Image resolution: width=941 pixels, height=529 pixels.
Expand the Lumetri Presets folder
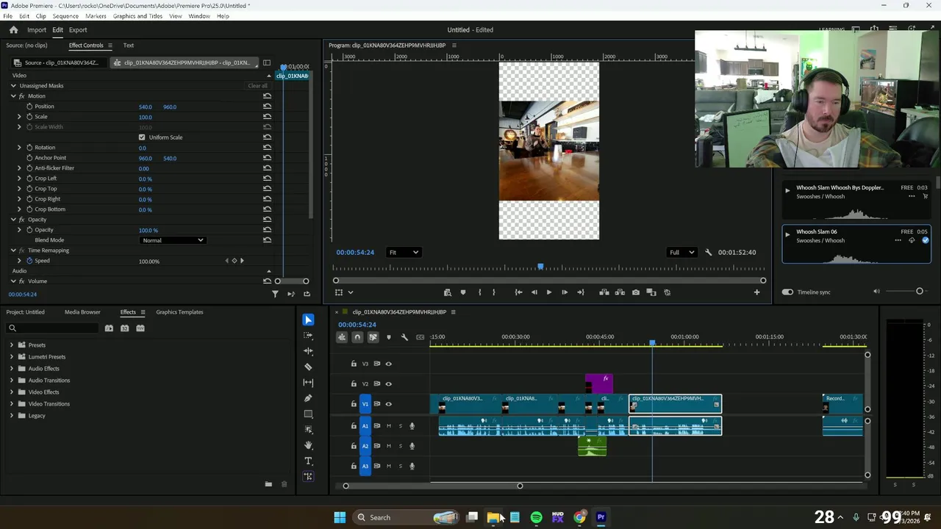coord(12,357)
